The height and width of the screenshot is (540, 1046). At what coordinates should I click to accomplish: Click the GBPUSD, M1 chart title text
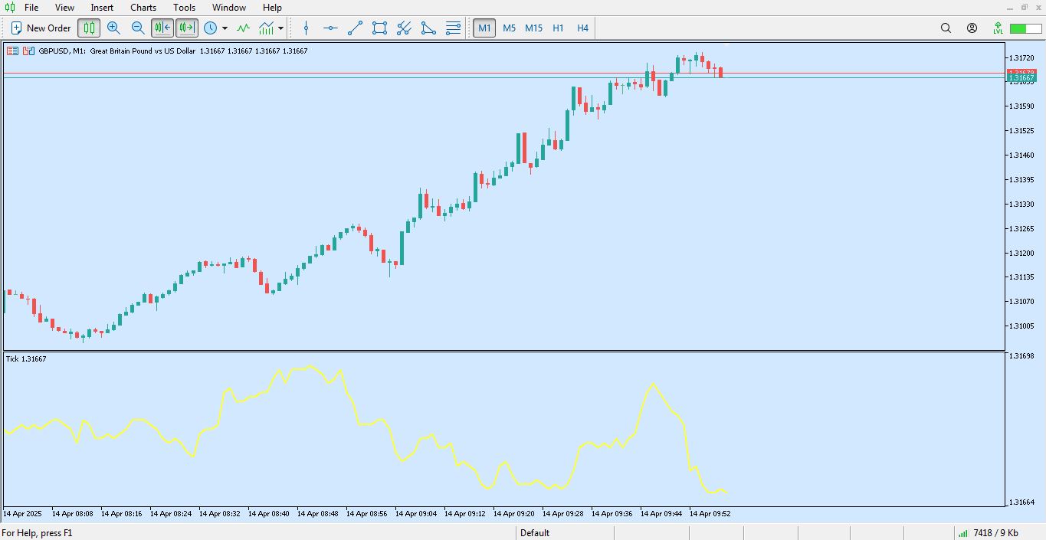point(62,51)
